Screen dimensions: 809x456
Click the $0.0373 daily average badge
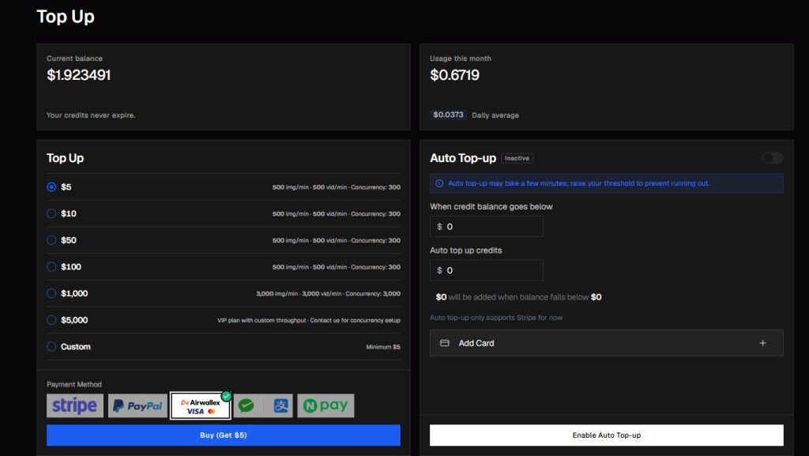(x=449, y=115)
